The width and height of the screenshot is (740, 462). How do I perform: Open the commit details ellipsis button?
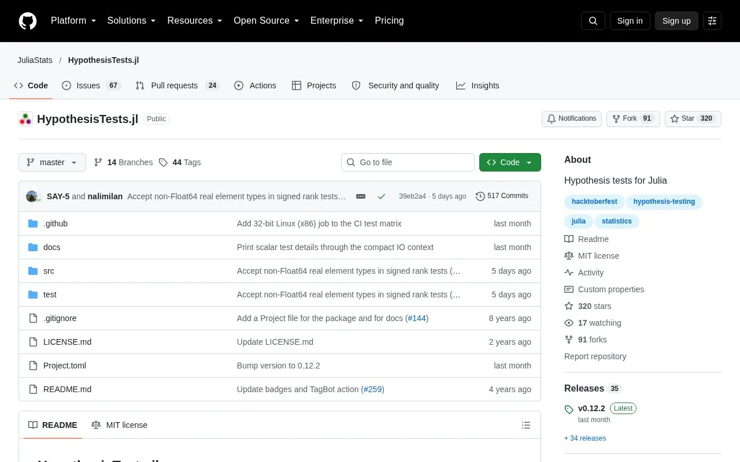361,196
